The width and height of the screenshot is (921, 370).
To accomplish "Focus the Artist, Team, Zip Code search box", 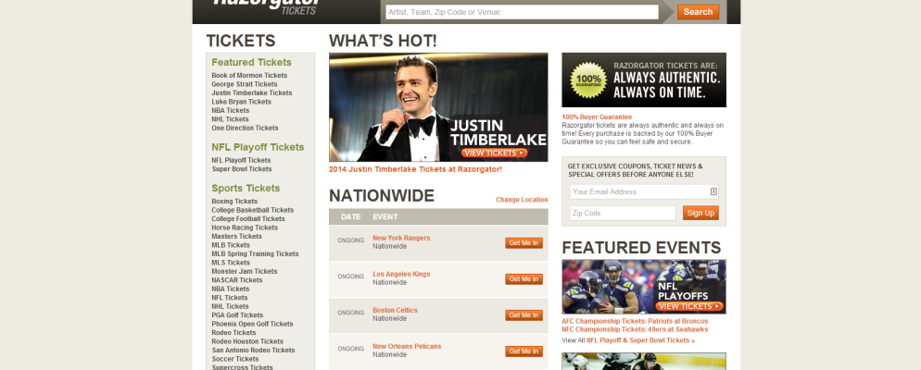I will (x=522, y=12).
